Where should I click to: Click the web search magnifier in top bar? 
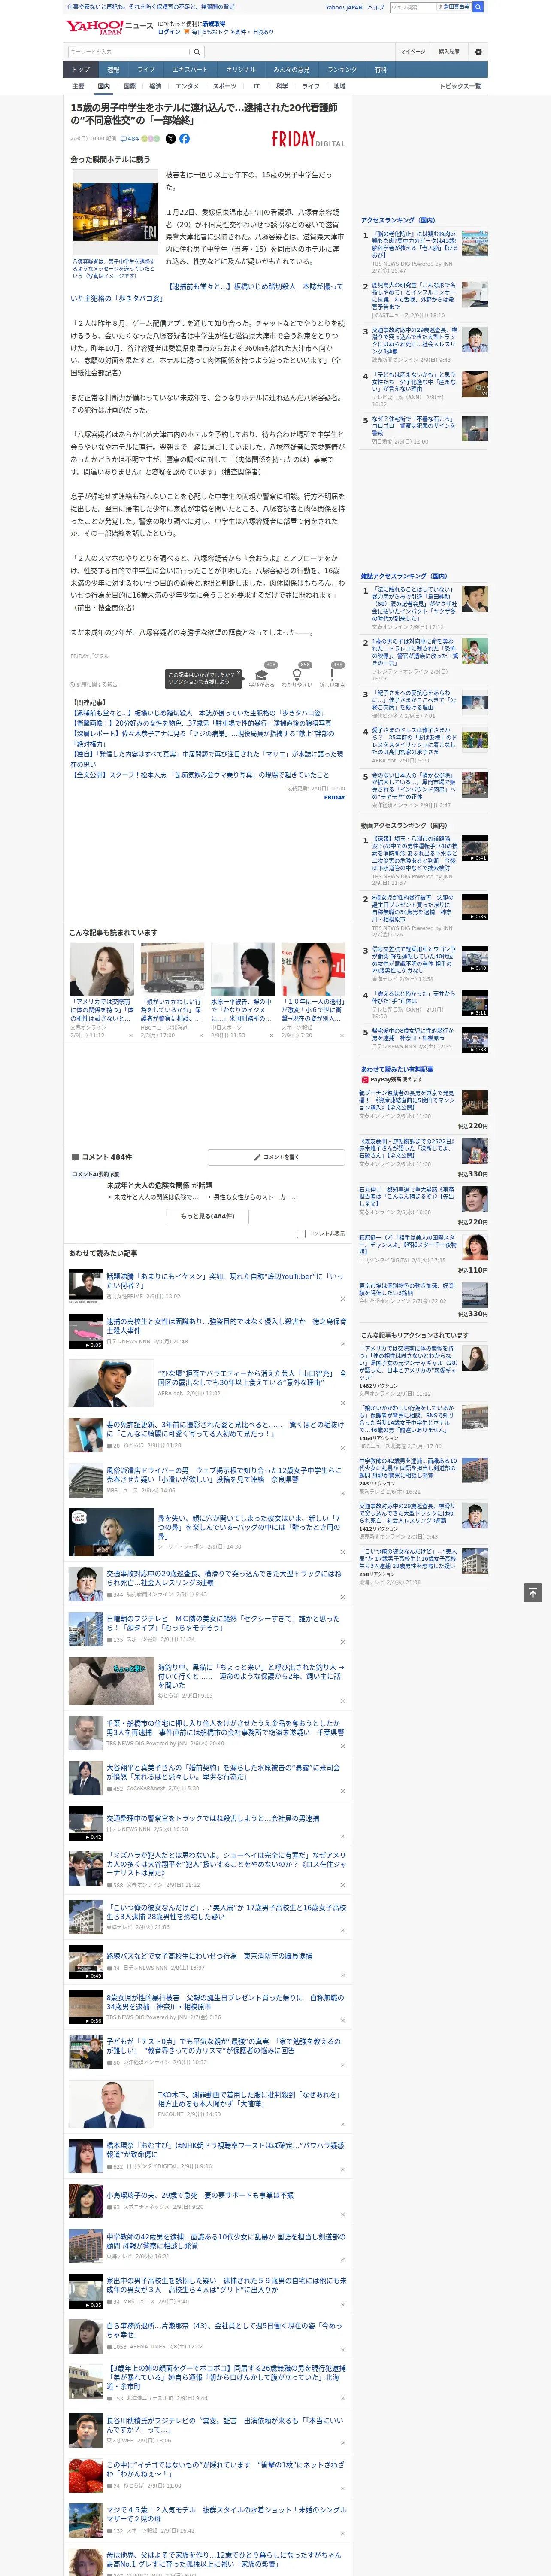[478, 7]
